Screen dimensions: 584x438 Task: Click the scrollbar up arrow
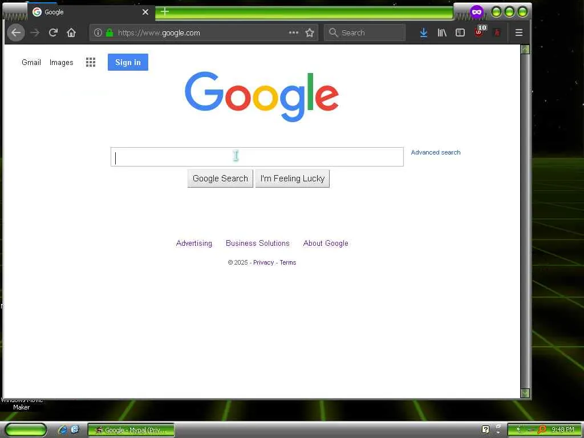(525, 49)
